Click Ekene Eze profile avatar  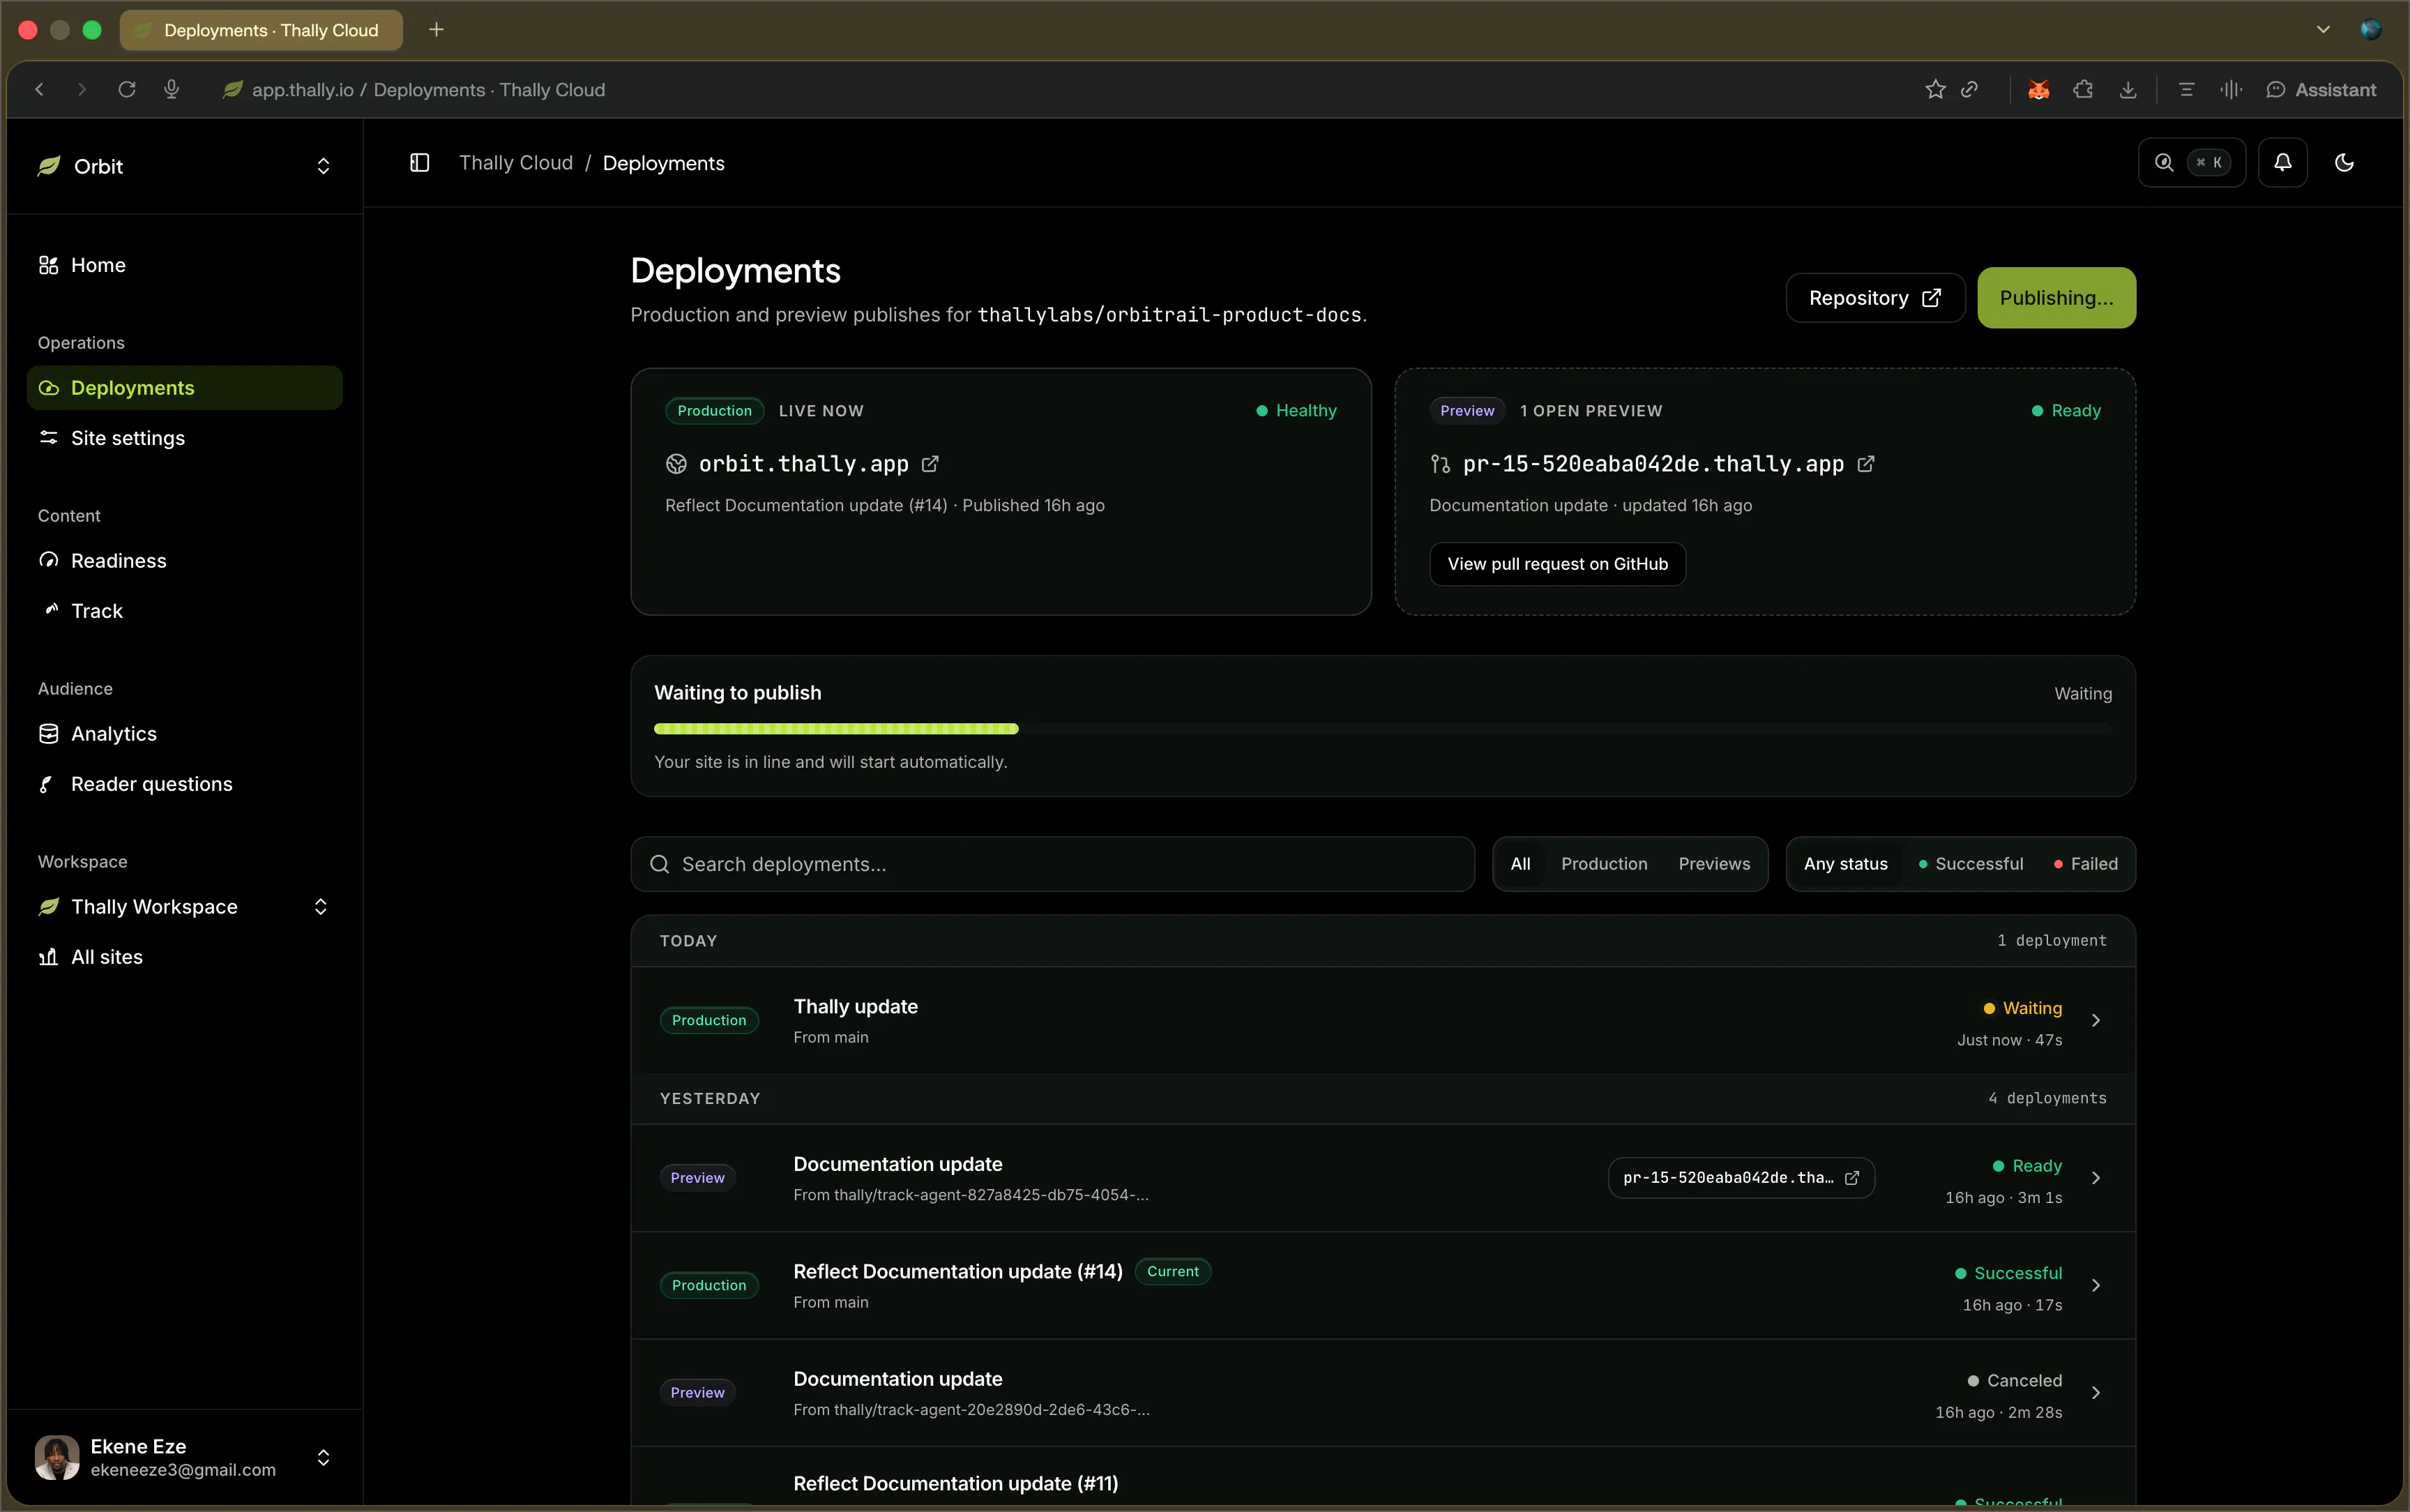57,1458
